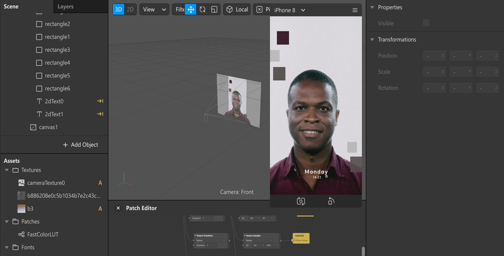The image size is (504, 256).
Task: Click the text icon beside 2dText1
Action: coord(39,114)
